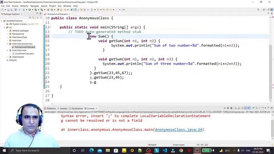Viewport: 274px width, 154px height.
Task: Click the Debug bug toolbar icon
Action: [24, 9]
